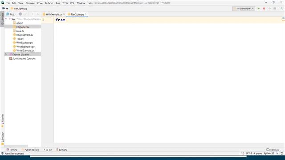Click the Python 3.7 interpreter selector
The width and height of the screenshot is (285, 160).
click(269, 153)
